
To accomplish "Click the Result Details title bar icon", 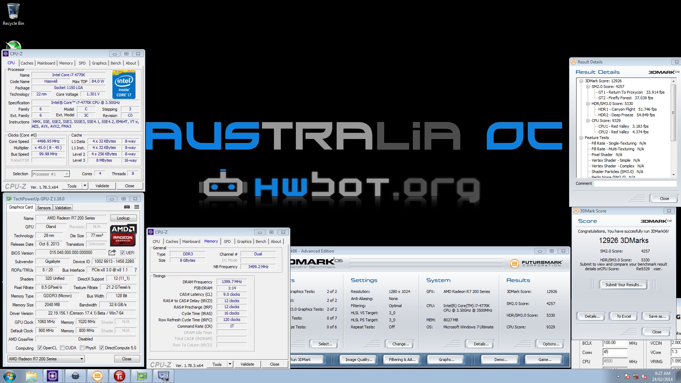I will pyautogui.click(x=574, y=62).
